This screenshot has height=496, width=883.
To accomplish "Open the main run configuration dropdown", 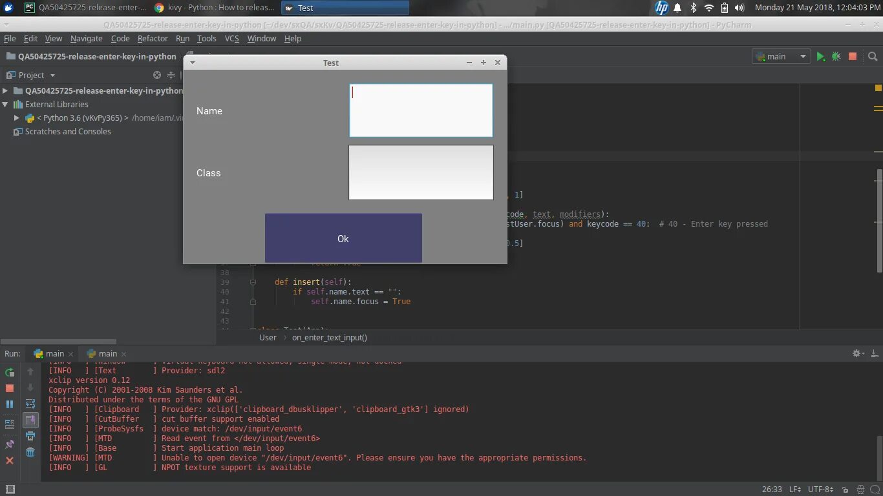I will click(782, 57).
